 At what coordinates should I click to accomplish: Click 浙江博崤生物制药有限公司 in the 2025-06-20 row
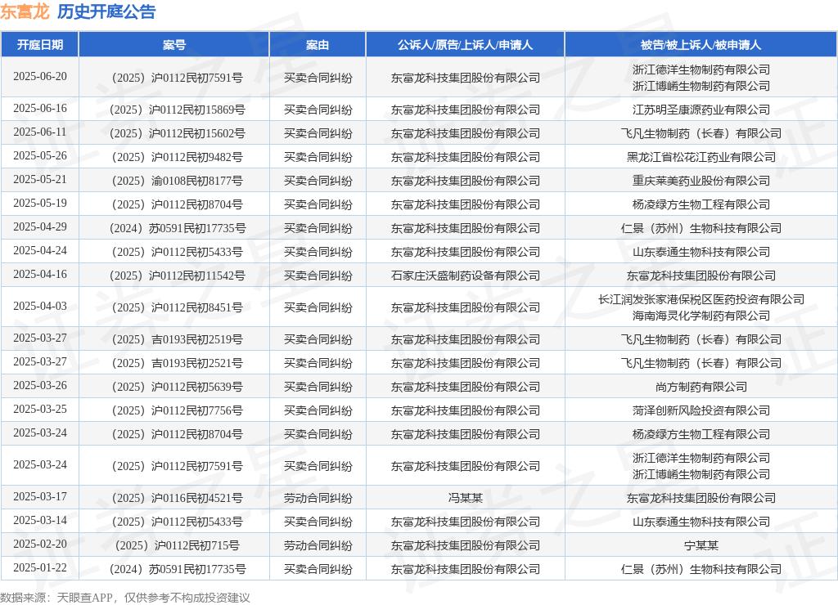tap(701, 86)
